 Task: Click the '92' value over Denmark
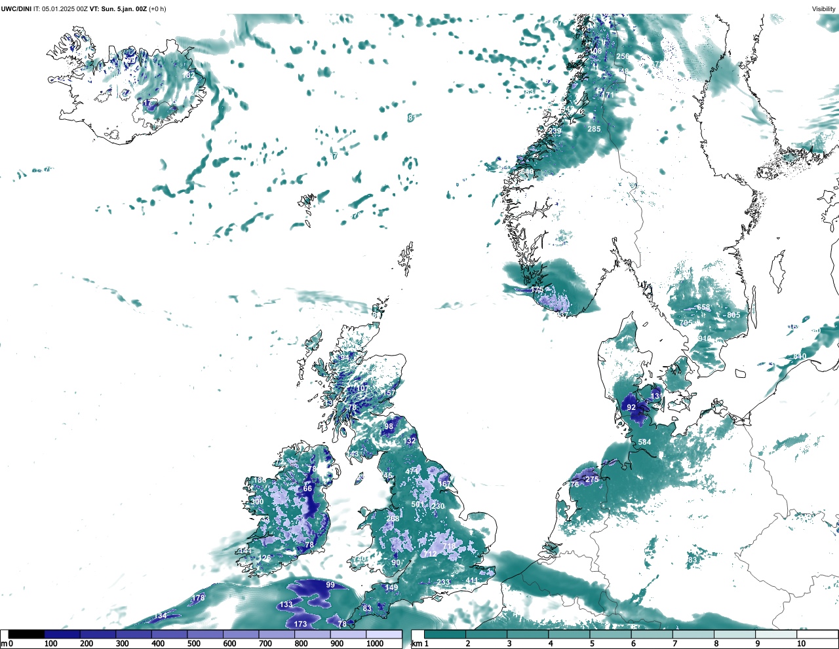(x=631, y=407)
